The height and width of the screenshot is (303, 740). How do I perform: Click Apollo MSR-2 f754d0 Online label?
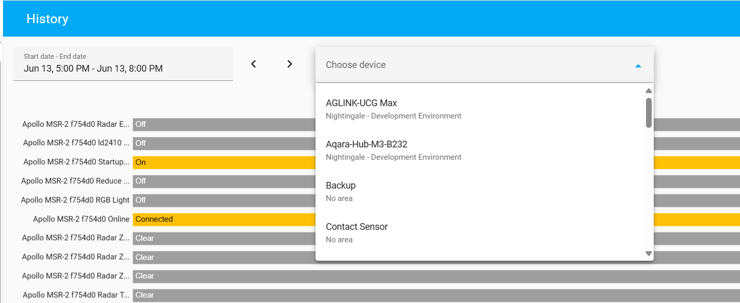click(81, 219)
